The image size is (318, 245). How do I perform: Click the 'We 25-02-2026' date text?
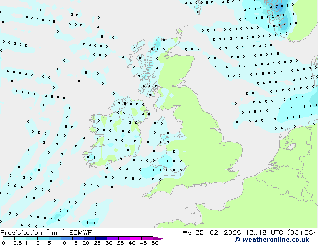pos(212,233)
